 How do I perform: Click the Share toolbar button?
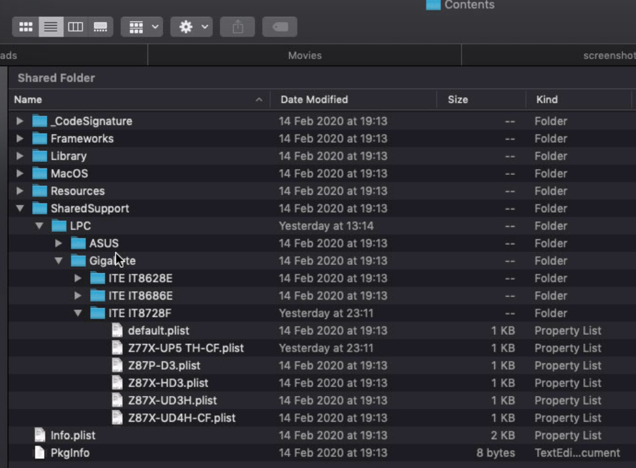(238, 27)
